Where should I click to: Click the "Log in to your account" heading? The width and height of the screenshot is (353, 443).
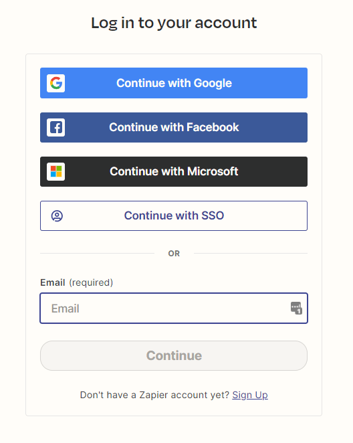tap(174, 23)
